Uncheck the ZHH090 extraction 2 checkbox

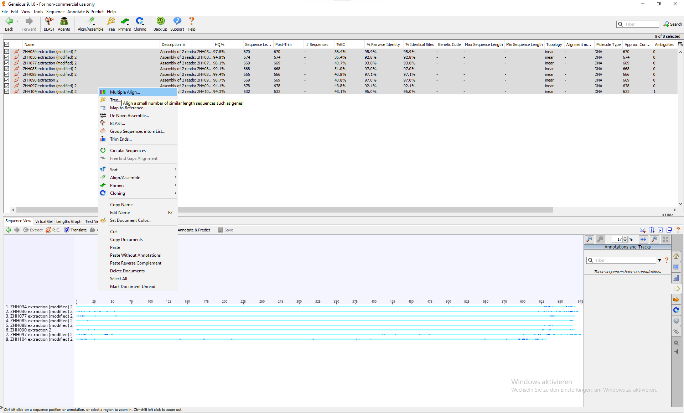tap(6, 80)
